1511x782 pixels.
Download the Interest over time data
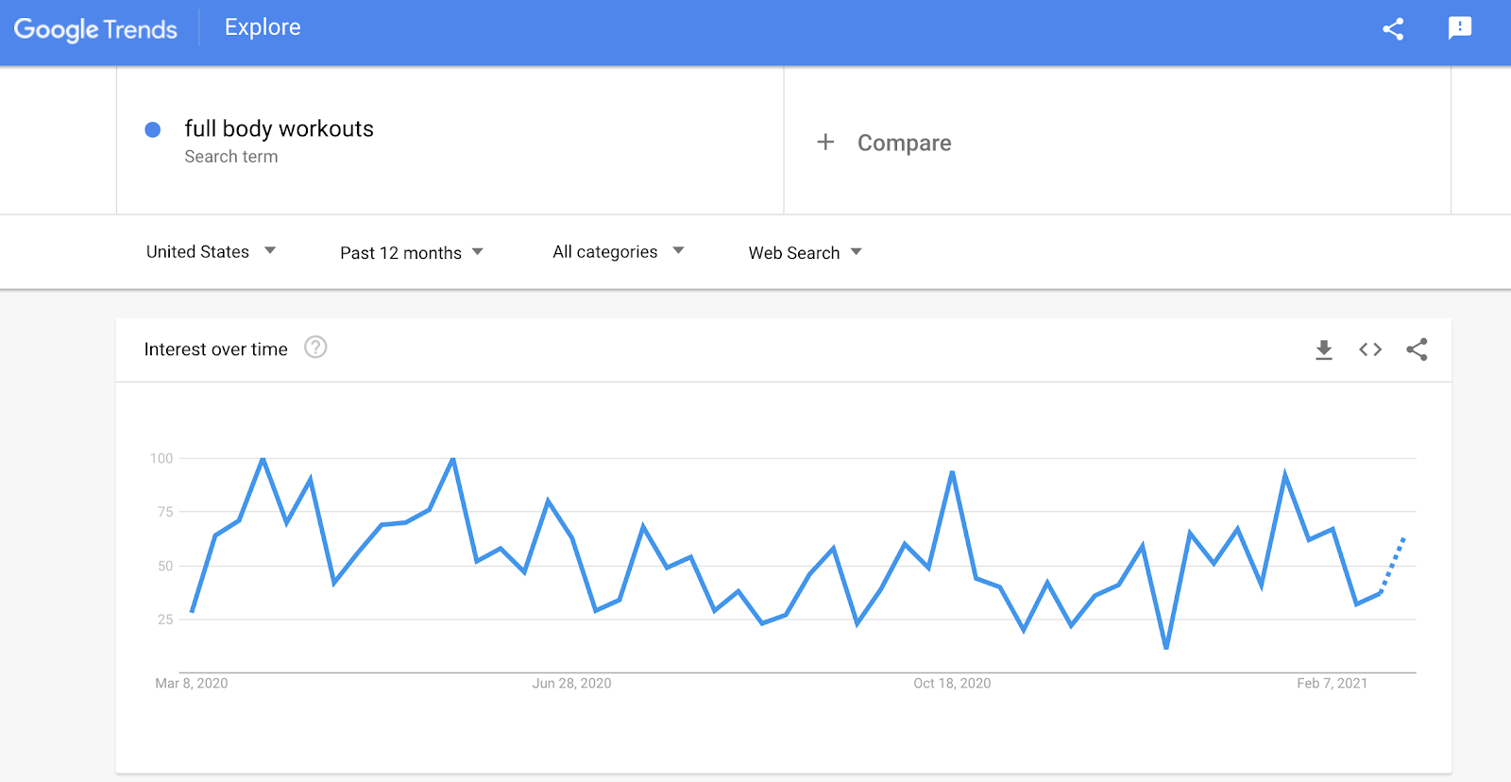(x=1324, y=350)
